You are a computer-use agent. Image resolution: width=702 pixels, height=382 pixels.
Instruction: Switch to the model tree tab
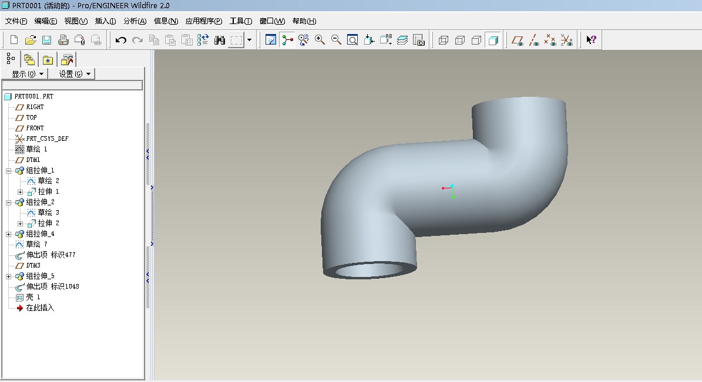[x=11, y=59]
